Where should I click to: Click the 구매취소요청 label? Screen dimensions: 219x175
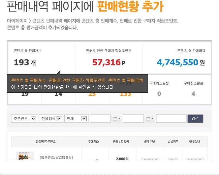(x=159, y=83)
